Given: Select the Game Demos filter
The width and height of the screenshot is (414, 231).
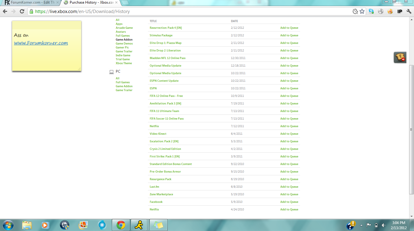Looking at the screenshot, I should coord(124,44).
